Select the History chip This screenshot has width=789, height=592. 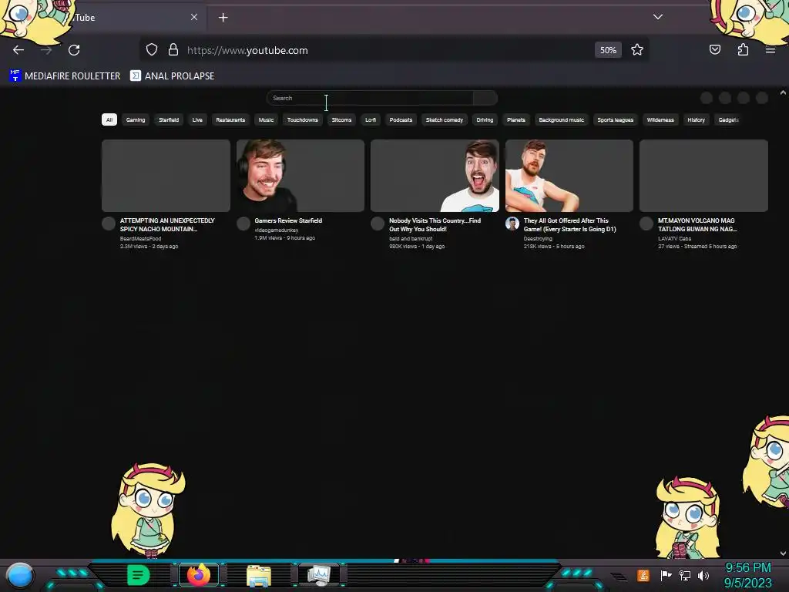click(696, 119)
